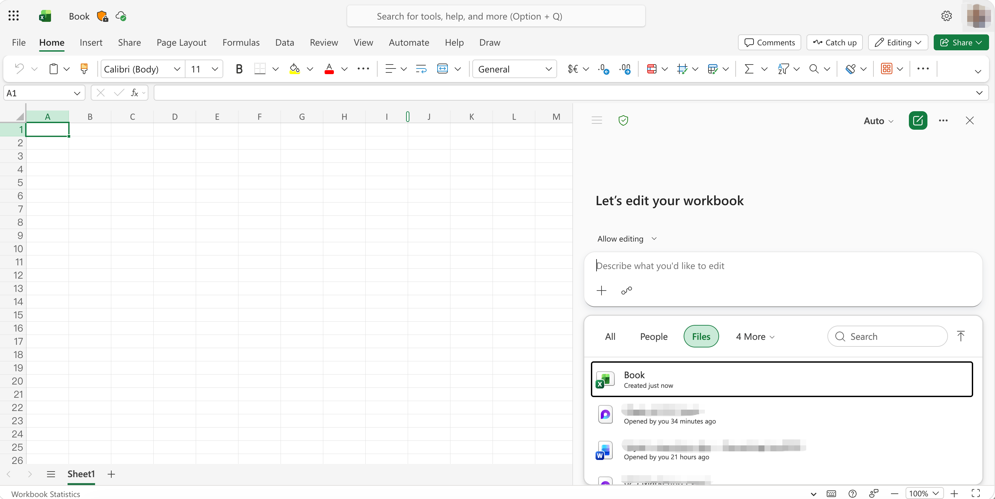
Task: Click Copilot protection shield icon
Action: click(x=623, y=120)
